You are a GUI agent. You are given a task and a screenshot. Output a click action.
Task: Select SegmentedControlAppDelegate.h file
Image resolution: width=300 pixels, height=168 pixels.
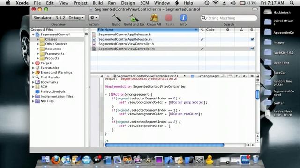click(125, 35)
